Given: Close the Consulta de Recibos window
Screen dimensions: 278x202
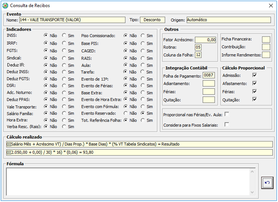Looking at the screenshot, I should click(x=271, y=6).
